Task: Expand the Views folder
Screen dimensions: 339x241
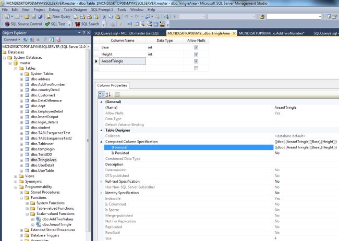Action: (x=16, y=176)
